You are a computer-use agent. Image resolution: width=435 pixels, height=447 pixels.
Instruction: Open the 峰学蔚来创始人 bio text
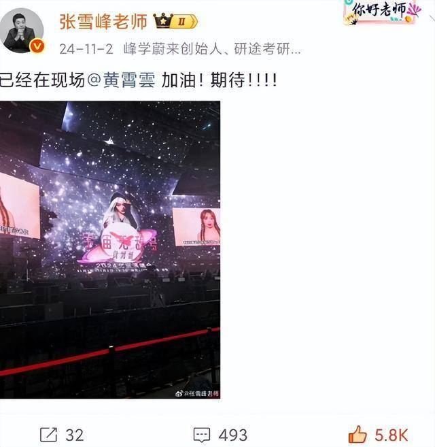tap(211, 49)
